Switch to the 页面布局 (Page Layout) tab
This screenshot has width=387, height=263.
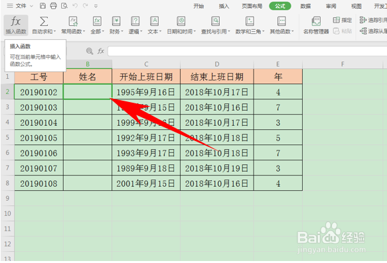(252, 6)
